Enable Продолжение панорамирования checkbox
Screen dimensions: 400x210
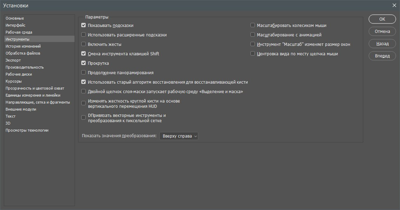[83, 72]
